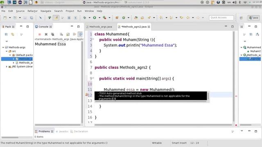262x147 pixels.
Task: Click the Search flashlight toolbar icon
Action: [149, 18]
